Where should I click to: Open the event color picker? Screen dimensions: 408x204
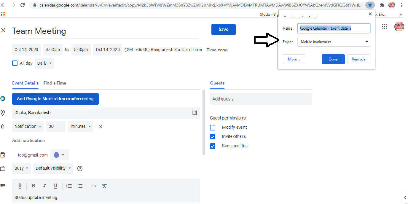coord(59,155)
